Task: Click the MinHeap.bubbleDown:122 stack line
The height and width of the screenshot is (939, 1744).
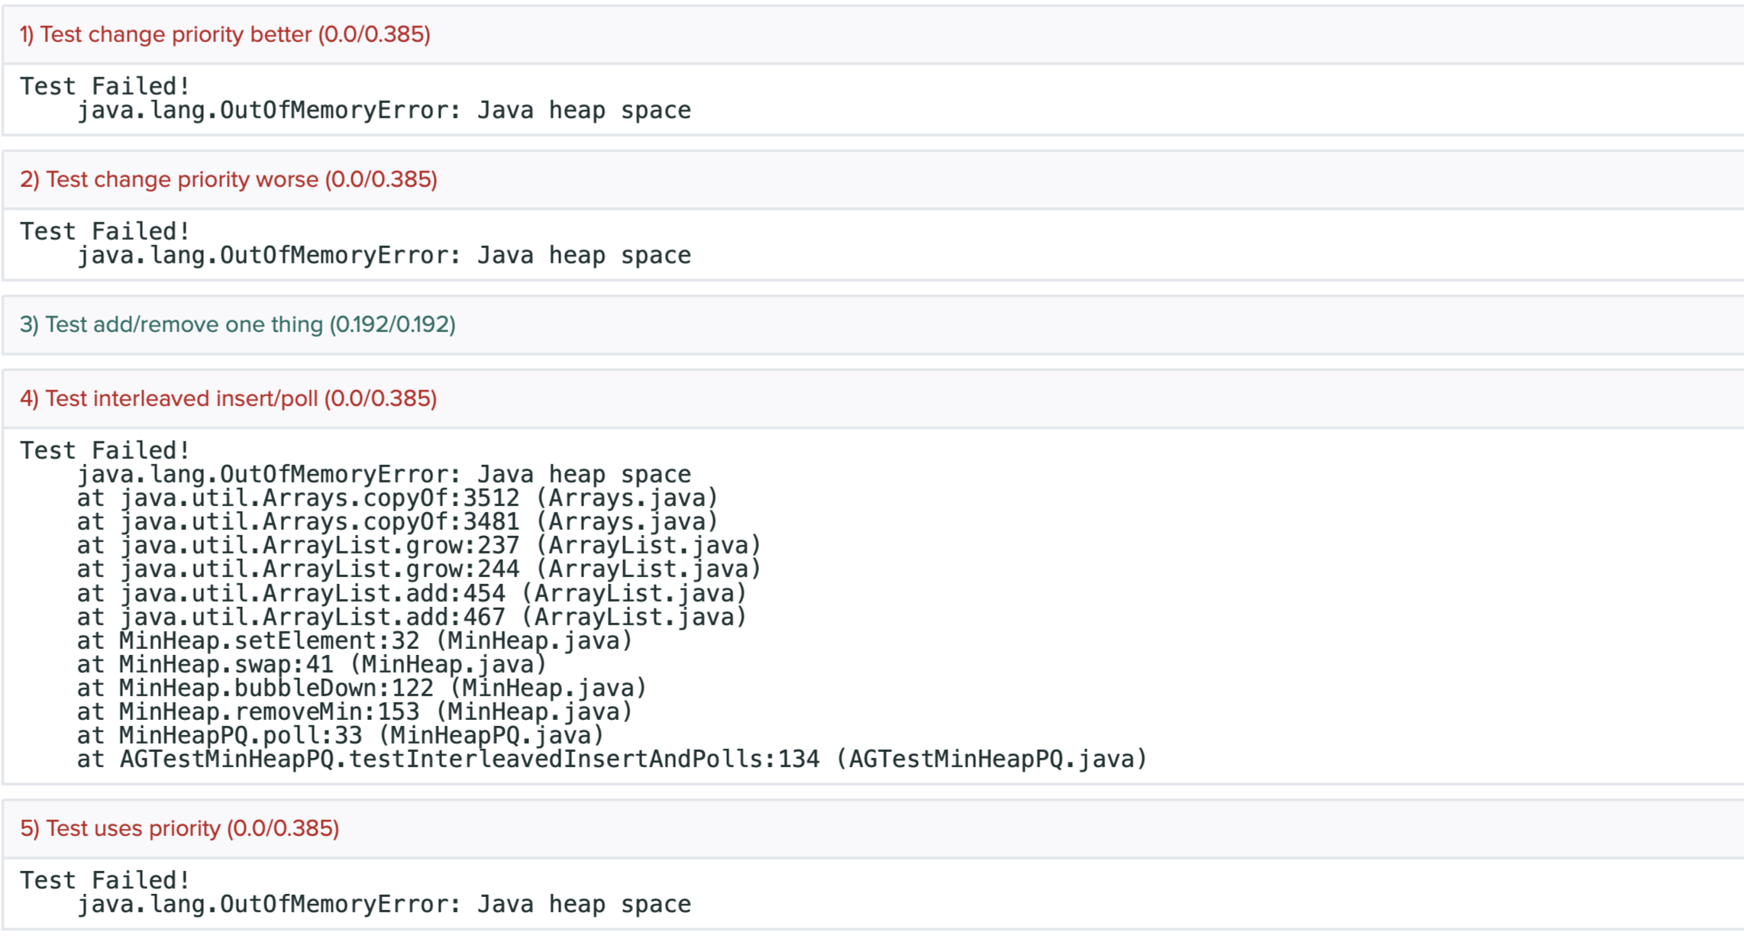Action: pos(361,688)
